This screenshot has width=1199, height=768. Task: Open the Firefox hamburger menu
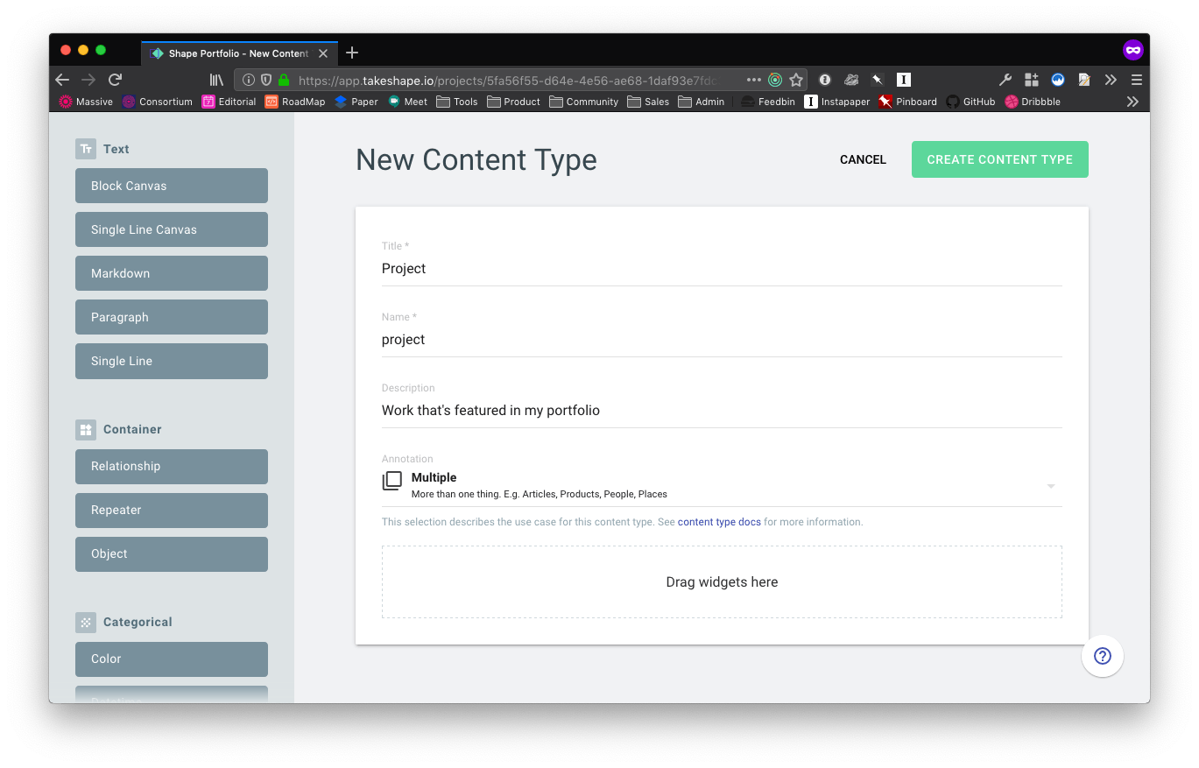[1137, 80]
